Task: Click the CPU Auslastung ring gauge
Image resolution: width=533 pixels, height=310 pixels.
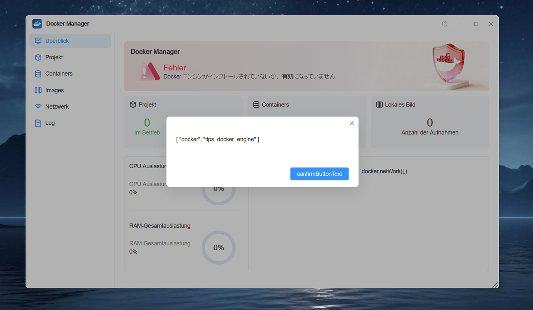Action: [x=219, y=188]
